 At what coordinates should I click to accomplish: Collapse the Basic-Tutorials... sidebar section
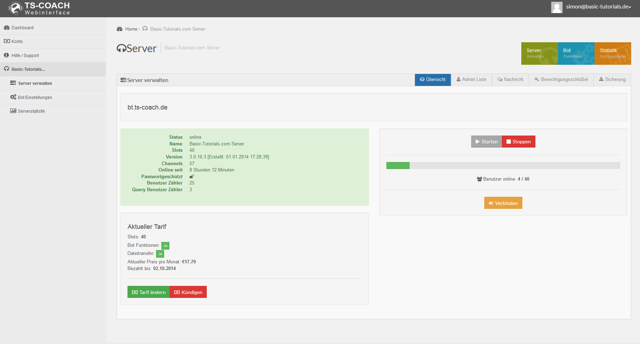click(x=28, y=69)
